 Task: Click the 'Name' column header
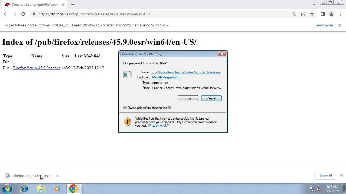click(x=37, y=56)
